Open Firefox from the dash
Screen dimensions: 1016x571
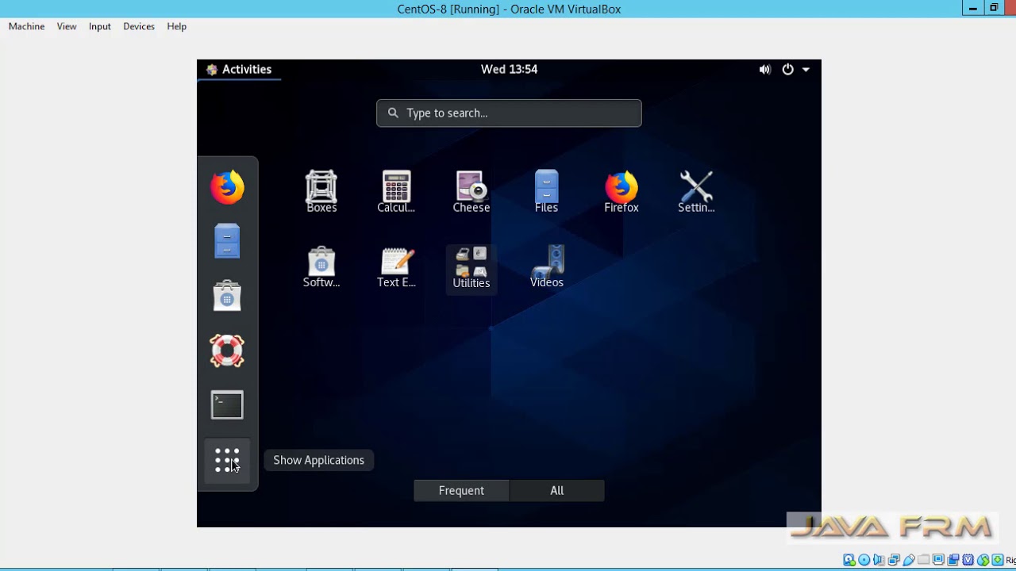[227, 188]
